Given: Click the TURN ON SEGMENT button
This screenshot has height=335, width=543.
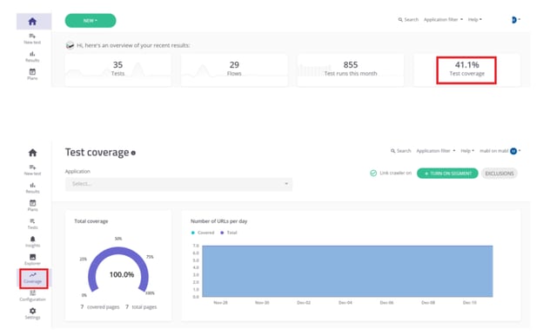Looking at the screenshot, I should tap(447, 174).
